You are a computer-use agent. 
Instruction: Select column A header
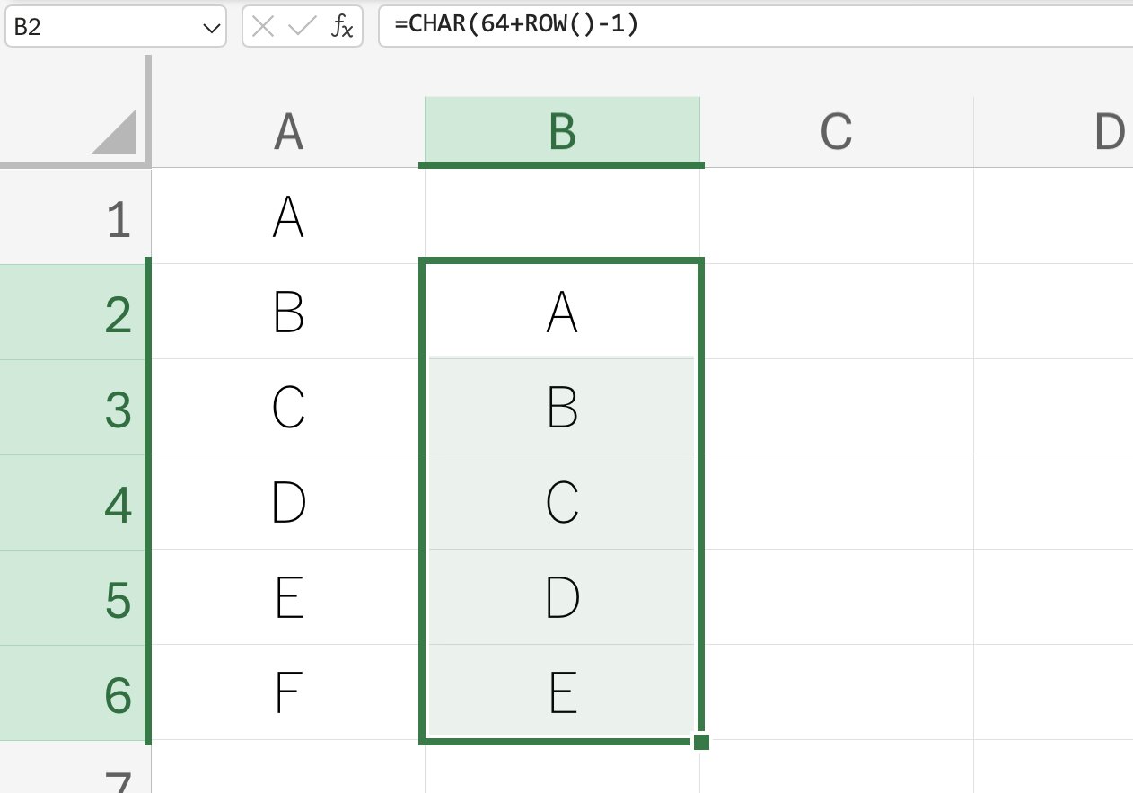tap(288, 132)
